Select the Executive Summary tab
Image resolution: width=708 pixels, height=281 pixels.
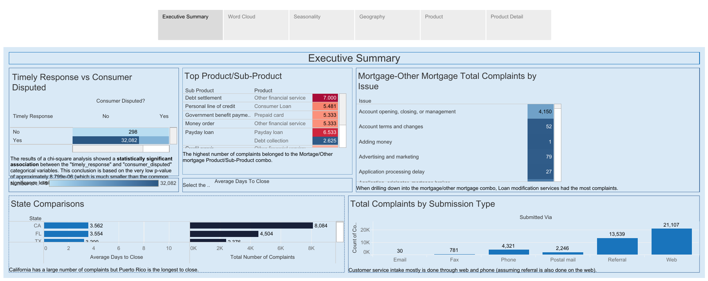190,25
